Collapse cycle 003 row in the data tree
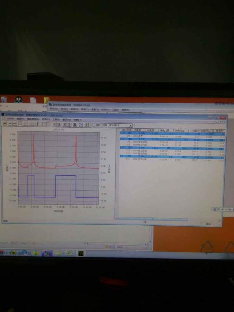The width and height of the screenshot is (234, 312). tap(122, 148)
